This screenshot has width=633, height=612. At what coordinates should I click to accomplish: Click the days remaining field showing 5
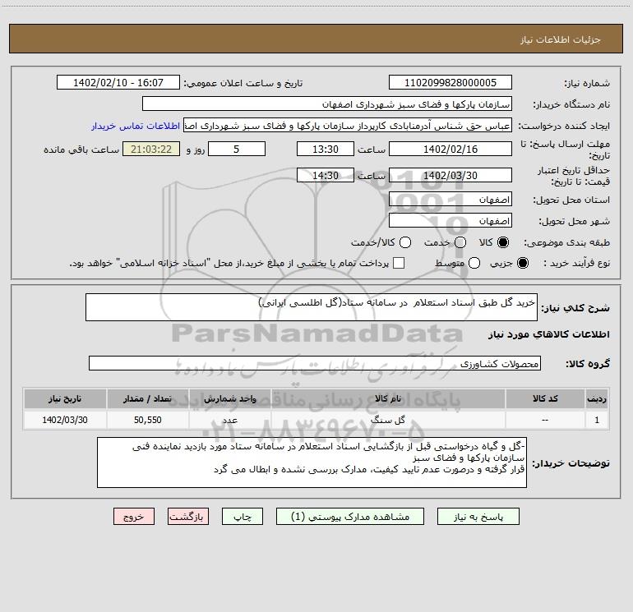[237, 149]
